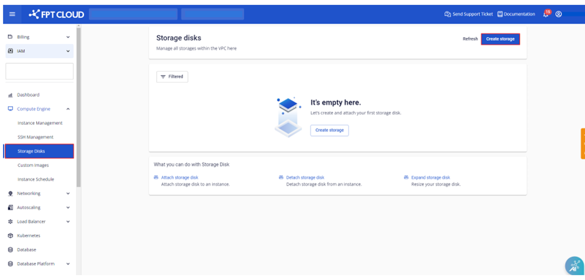The width and height of the screenshot is (585, 280).
Task: Open the user account profile icon
Action: pyautogui.click(x=558, y=14)
